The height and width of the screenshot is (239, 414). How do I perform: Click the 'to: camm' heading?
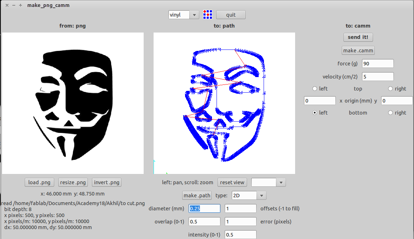point(358,26)
